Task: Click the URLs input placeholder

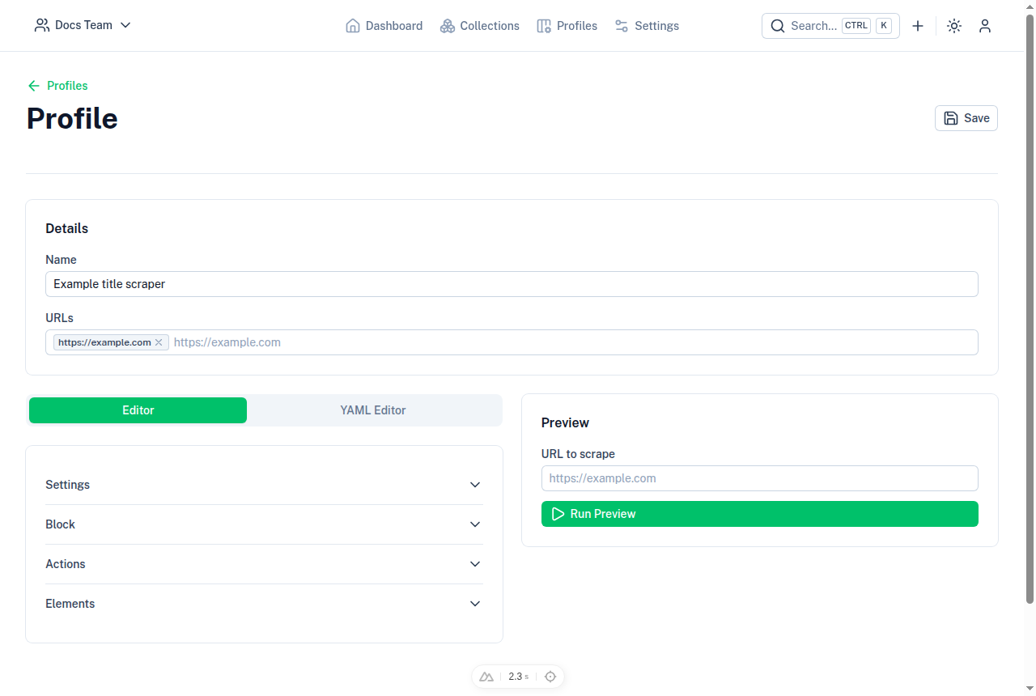Action: click(227, 342)
